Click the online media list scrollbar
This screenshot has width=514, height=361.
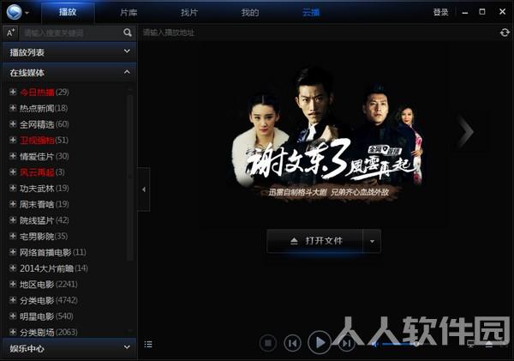coord(130,177)
